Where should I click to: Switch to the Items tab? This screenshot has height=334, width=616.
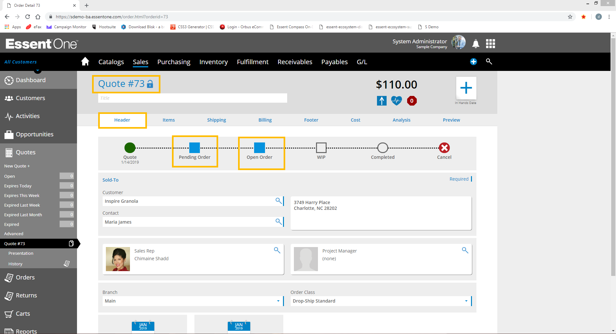(x=169, y=120)
